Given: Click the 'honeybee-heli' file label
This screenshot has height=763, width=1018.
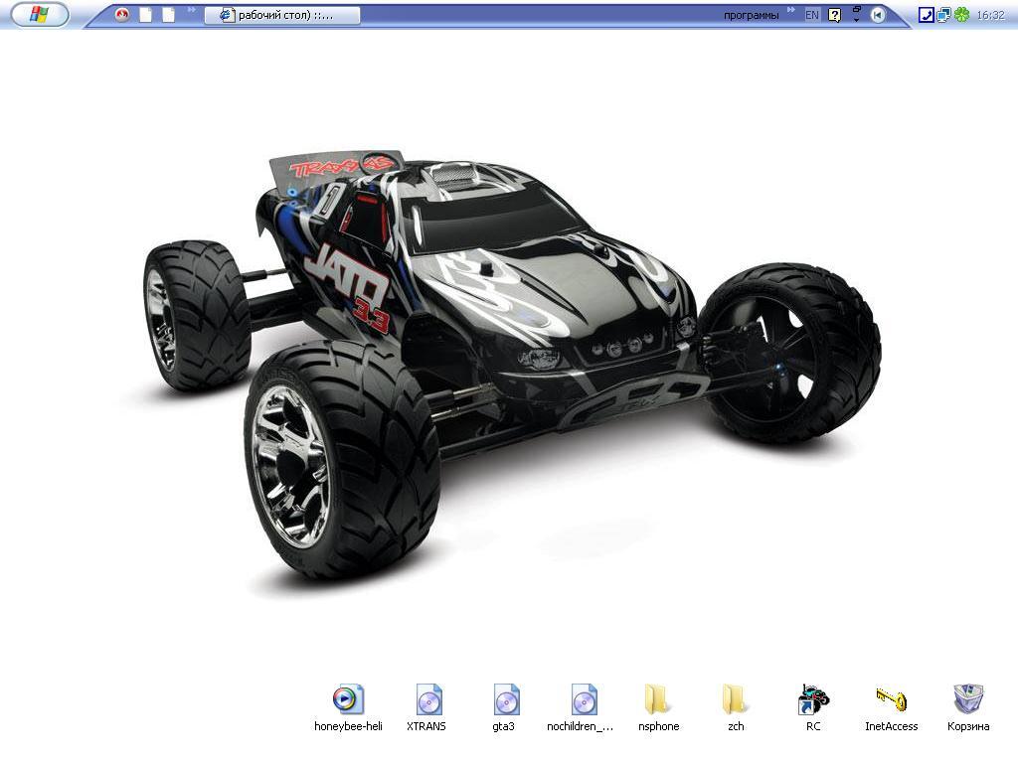Looking at the screenshot, I should 348,726.
